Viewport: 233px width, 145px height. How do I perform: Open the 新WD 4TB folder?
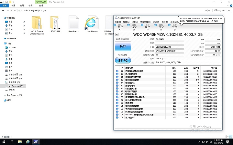tap(55, 24)
